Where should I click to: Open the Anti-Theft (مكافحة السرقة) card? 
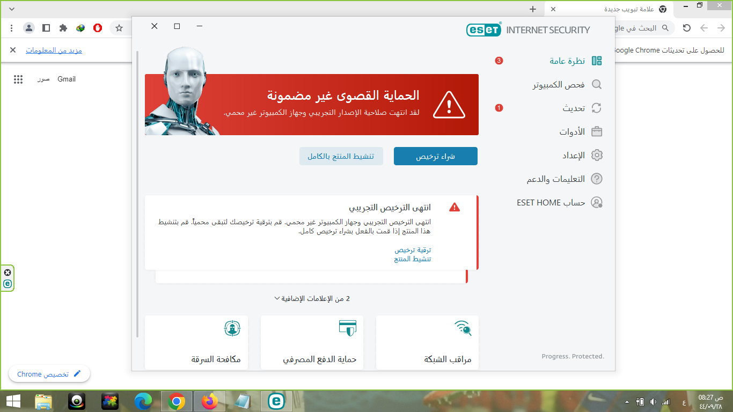pyautogui.click(x=196, y=342)
